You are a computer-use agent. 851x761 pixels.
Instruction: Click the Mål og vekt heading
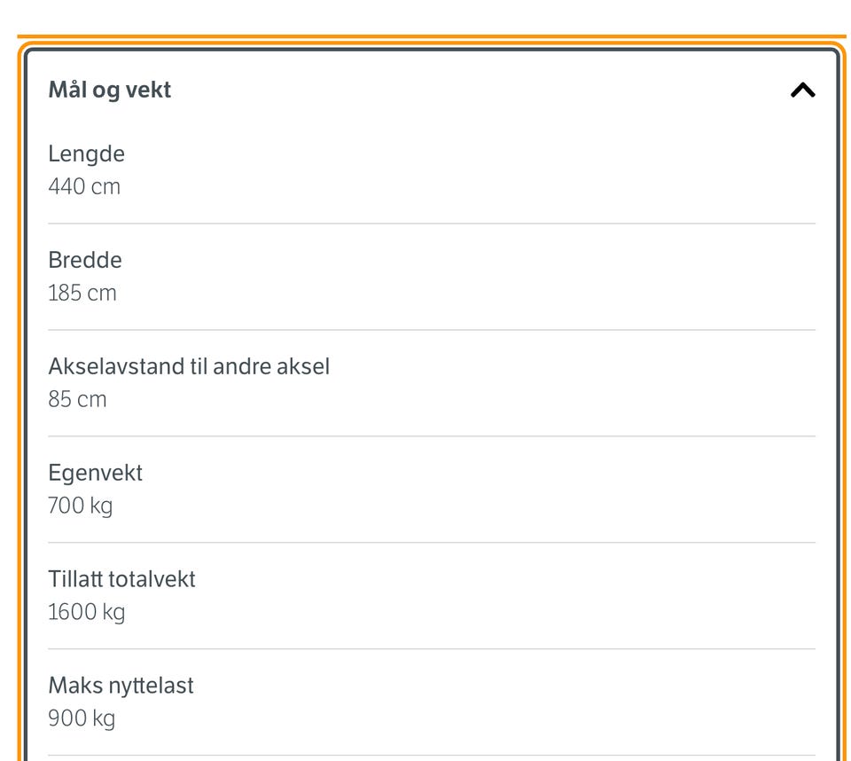pos(110,90)
